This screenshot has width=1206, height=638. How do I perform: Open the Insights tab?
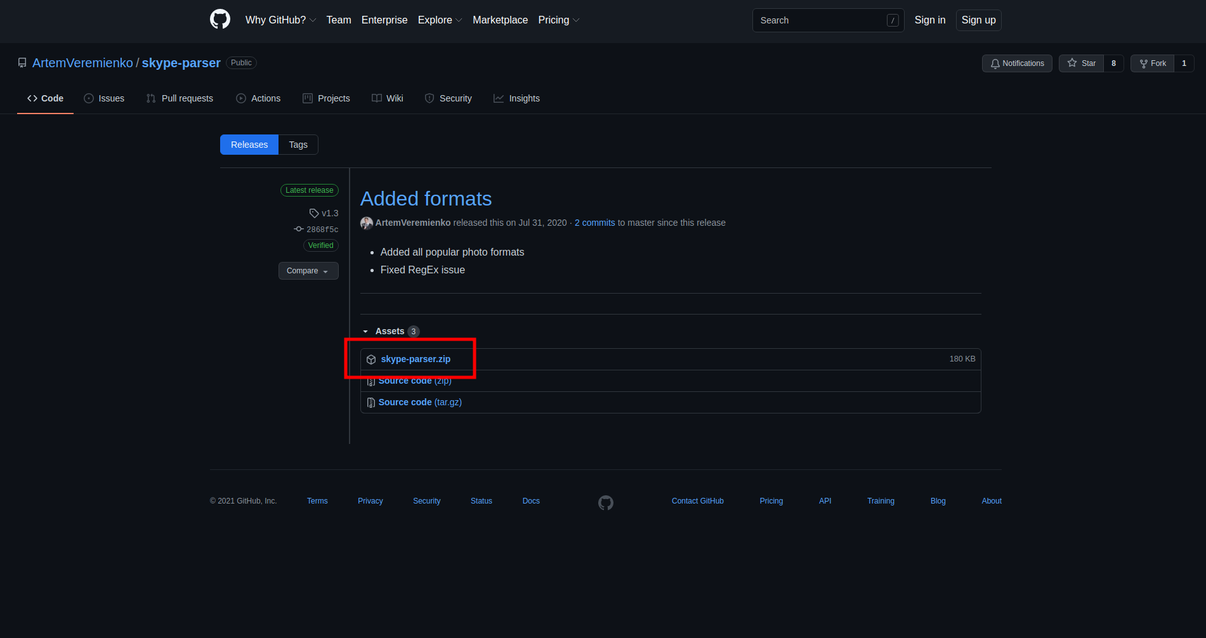click(517, 98)
